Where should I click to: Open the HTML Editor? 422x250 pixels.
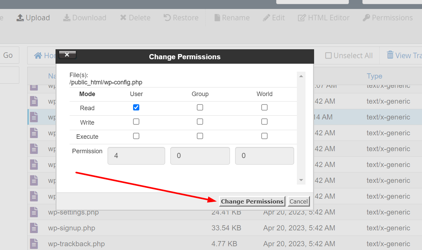point(323,18)
